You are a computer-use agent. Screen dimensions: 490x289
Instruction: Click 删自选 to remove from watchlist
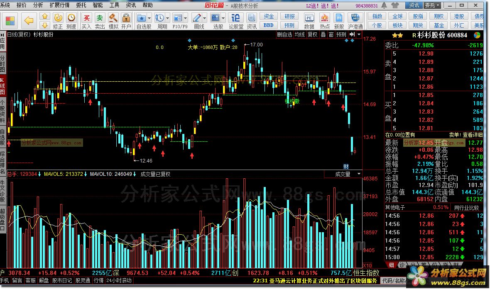coord(284,34)
